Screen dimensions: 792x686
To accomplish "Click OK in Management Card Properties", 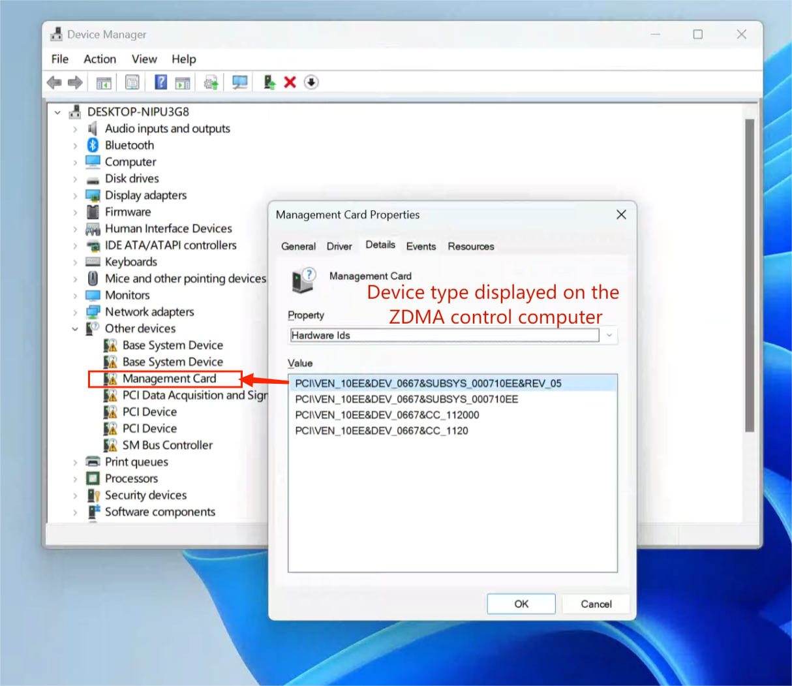I will pos(521,604).
